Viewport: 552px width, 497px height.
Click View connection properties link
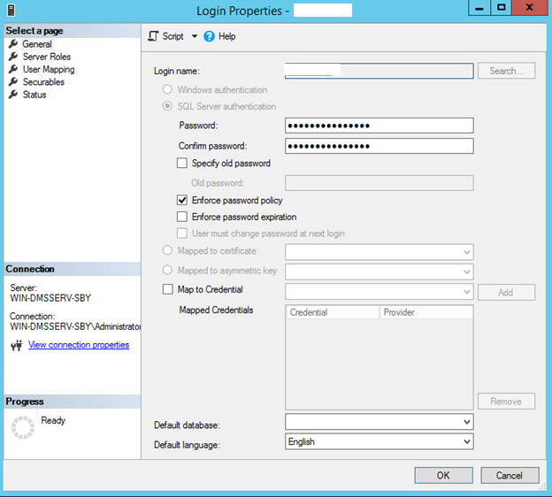79,345
